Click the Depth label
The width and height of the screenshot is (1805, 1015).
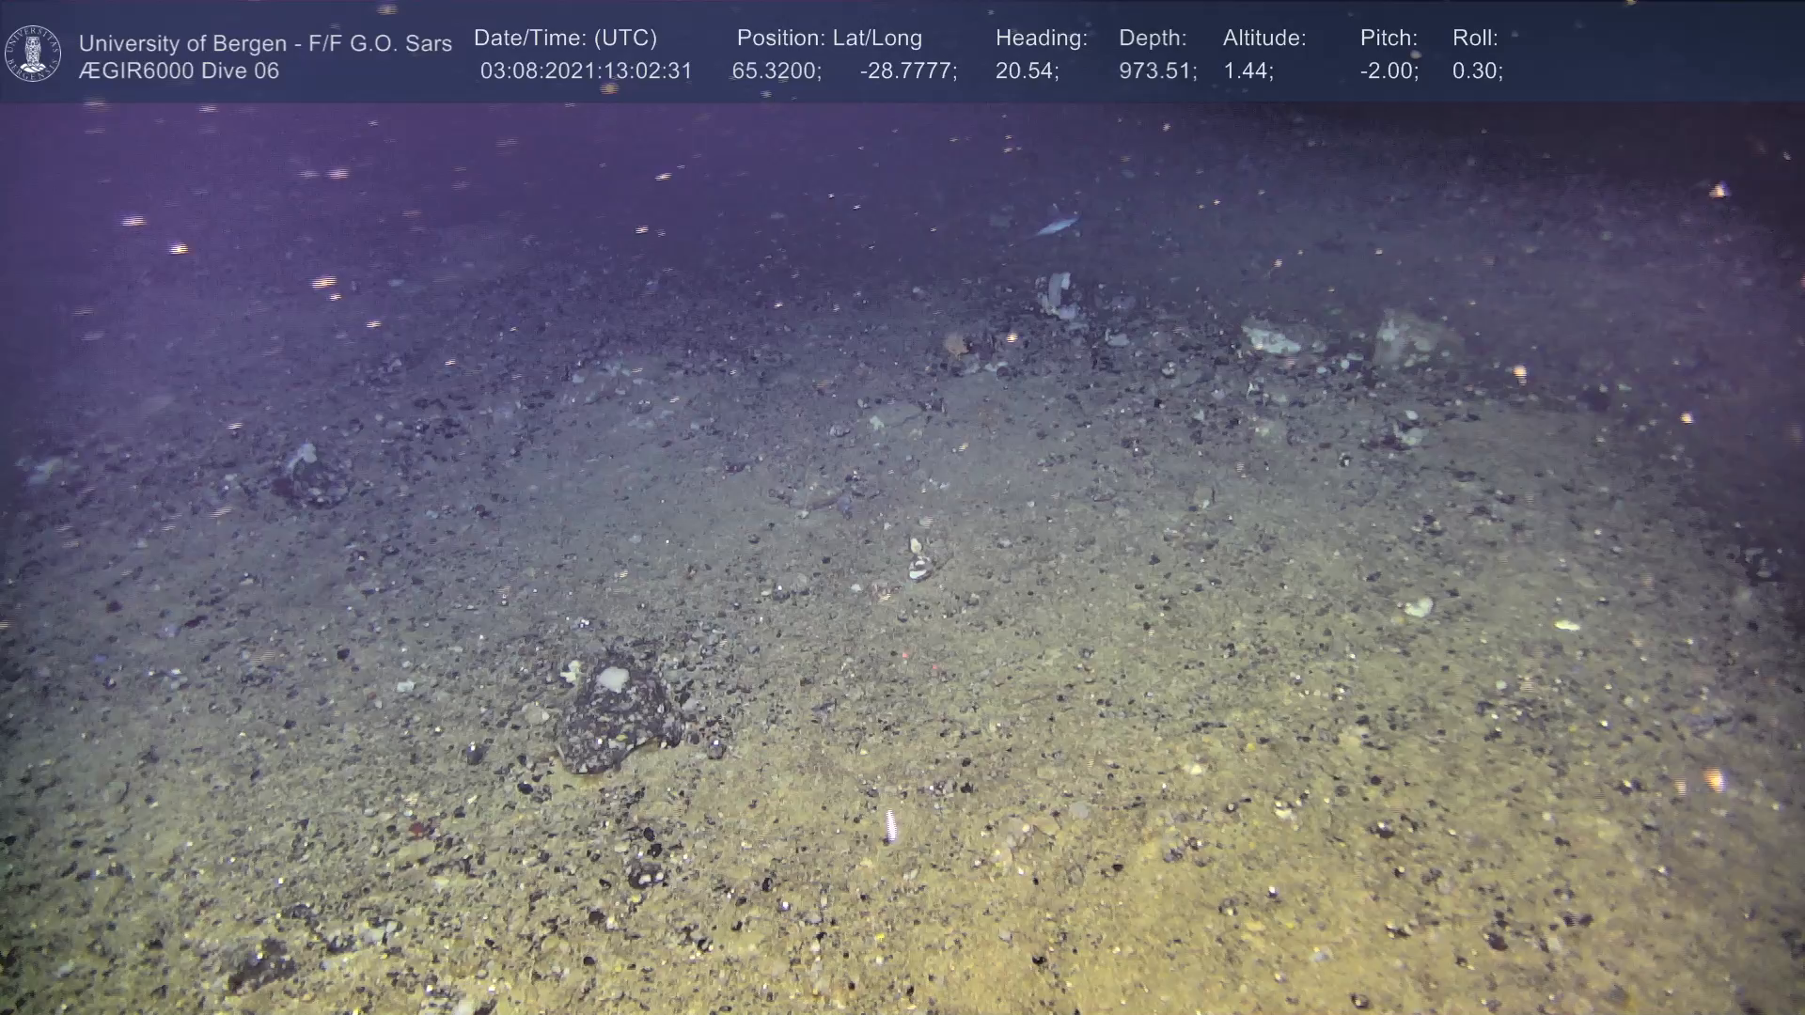pyautogui.click(x=1153, y=39)
